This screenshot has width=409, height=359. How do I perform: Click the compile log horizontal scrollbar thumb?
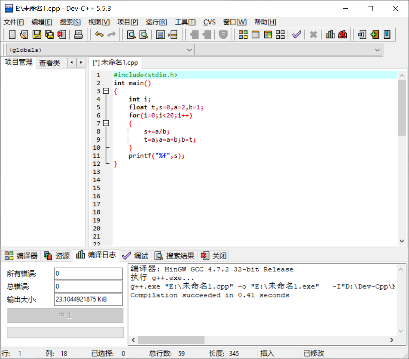click(171, 340)
